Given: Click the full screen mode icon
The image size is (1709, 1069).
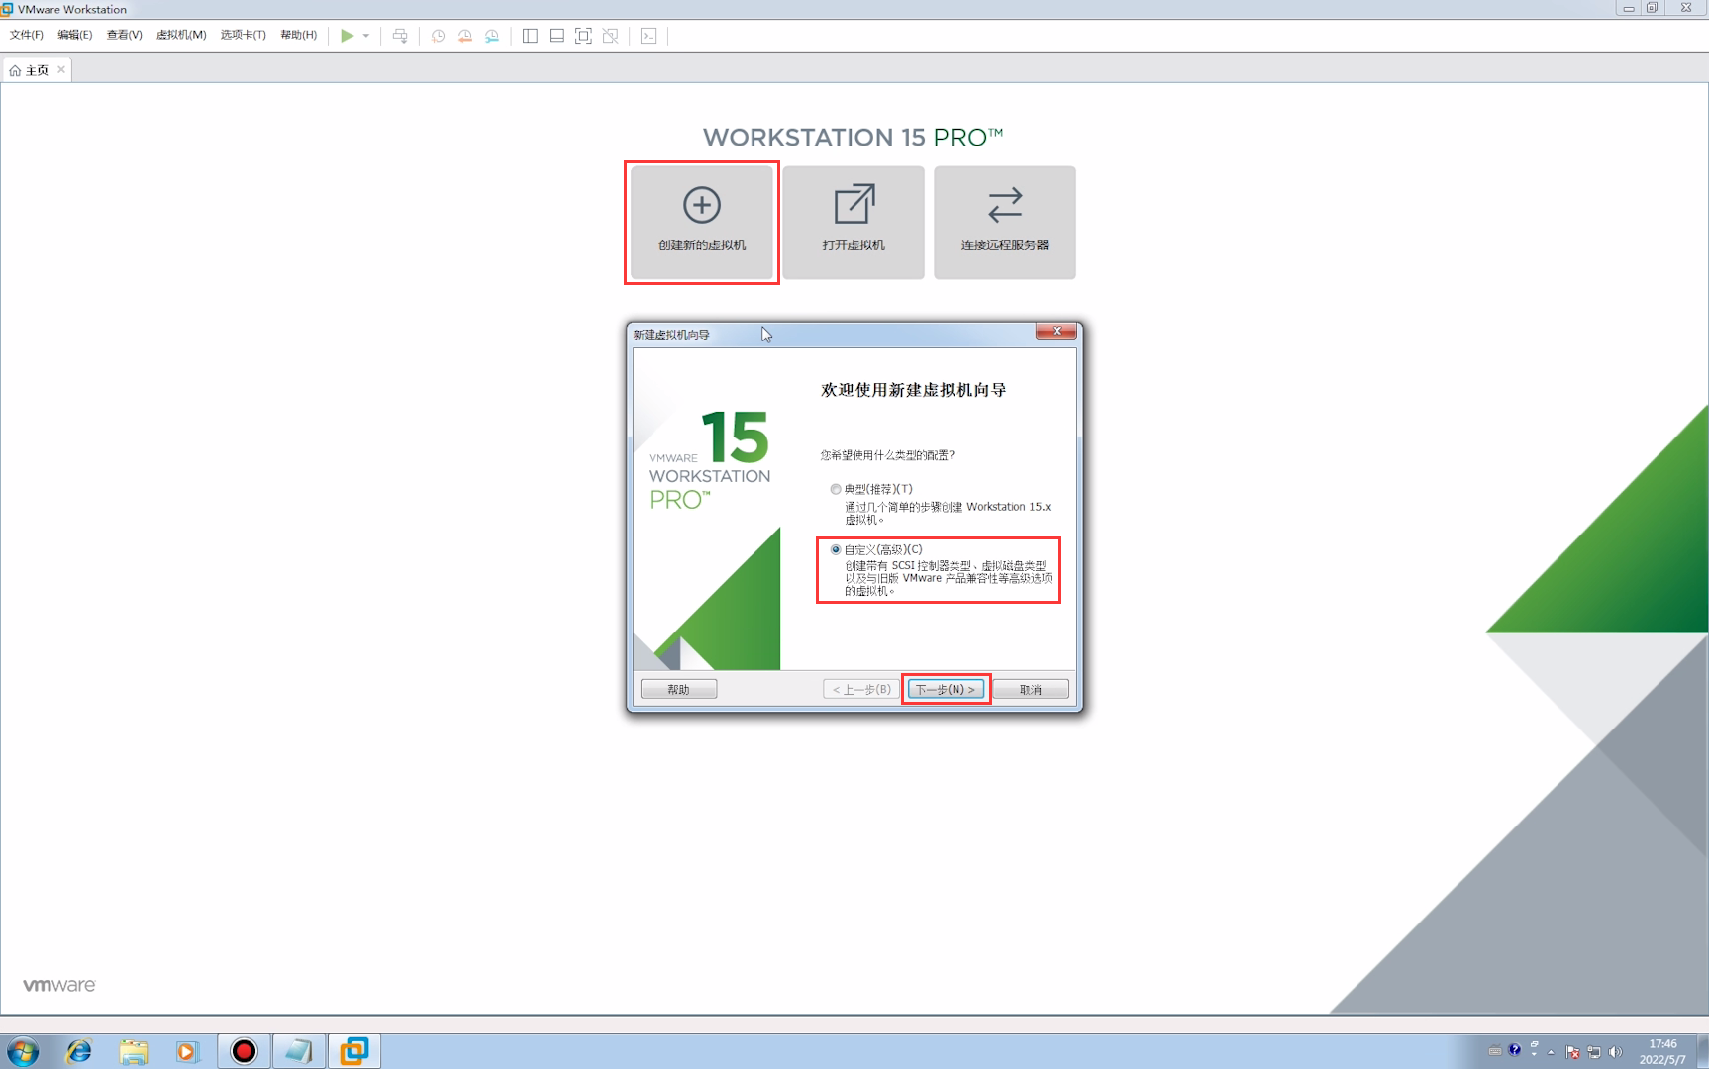Looking at the screenshot, I should [583, 36].
